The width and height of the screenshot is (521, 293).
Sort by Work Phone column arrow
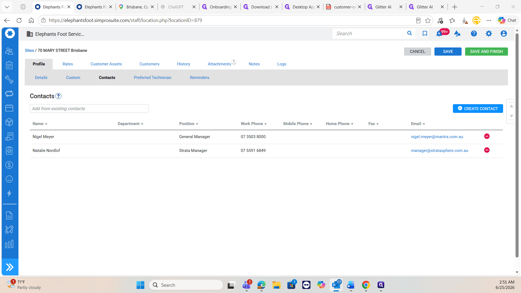click(x=266, y=124)
